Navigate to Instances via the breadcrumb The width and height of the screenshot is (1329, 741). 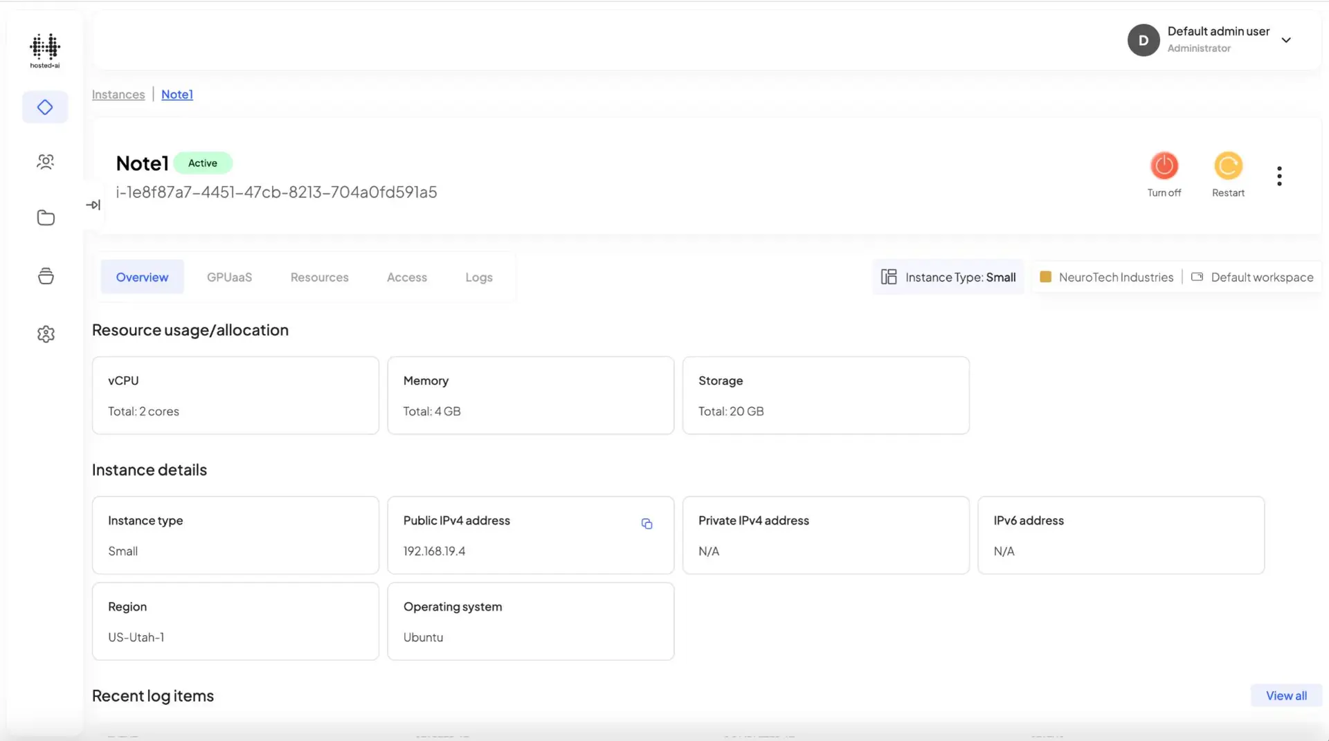tap(118, 94)
